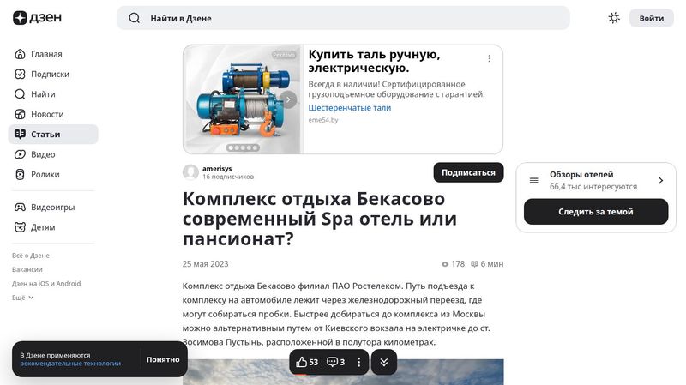Viewport: 686px width, 385px height.
Task: Toggle the light/dark theme sun icon
Action: click(614, 18)
